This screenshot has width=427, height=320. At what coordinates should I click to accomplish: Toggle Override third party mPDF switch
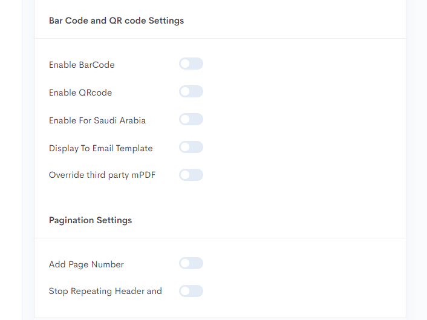191,175
